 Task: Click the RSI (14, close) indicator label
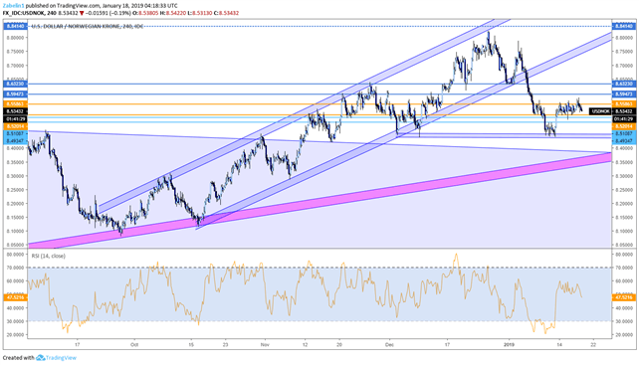(49, 256)
